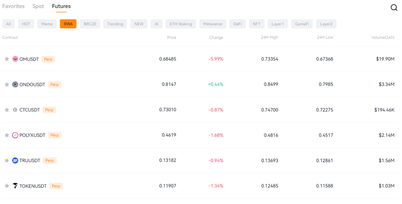Sort by the Volume(24h) column header
This screenshot has width=402, height=204.
383,38
